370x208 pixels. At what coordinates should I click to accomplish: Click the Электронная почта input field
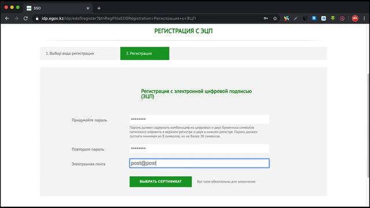[199, 163]
